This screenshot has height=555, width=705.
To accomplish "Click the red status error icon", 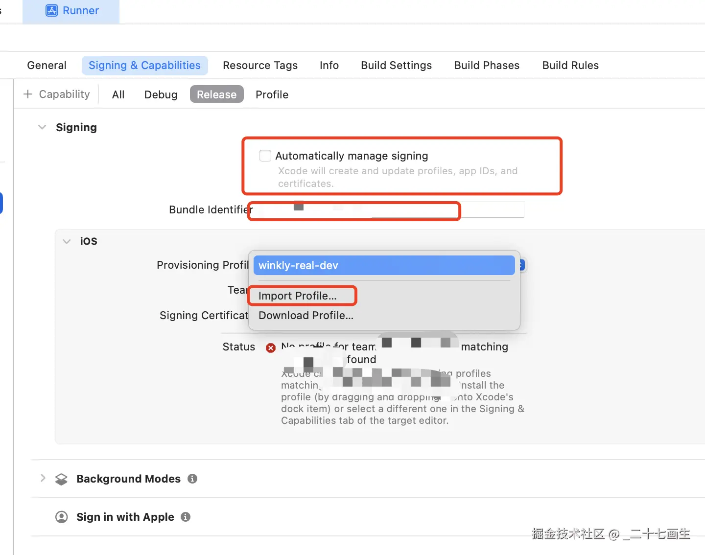I will pyautogui.click(x=271, y=348).
